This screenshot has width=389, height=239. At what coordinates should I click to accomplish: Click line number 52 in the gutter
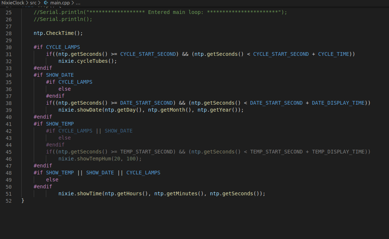point(9,201)
